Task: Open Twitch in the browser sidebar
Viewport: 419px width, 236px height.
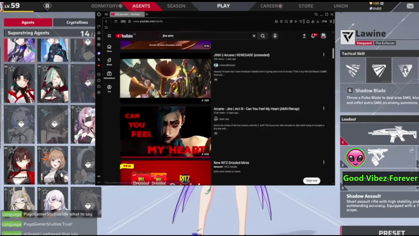Action: [x=99, y=53]
